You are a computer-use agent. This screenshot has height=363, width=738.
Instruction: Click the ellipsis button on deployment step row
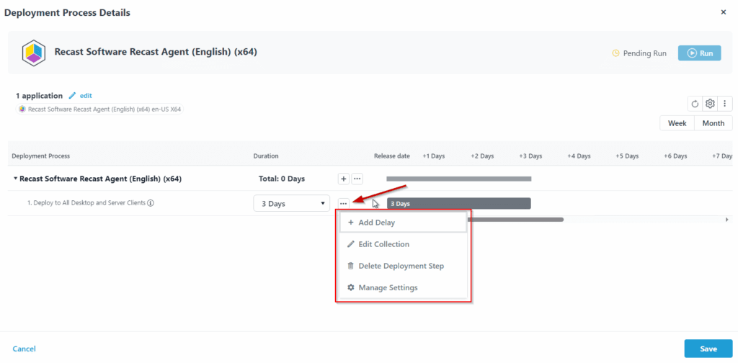pos(344,204)
